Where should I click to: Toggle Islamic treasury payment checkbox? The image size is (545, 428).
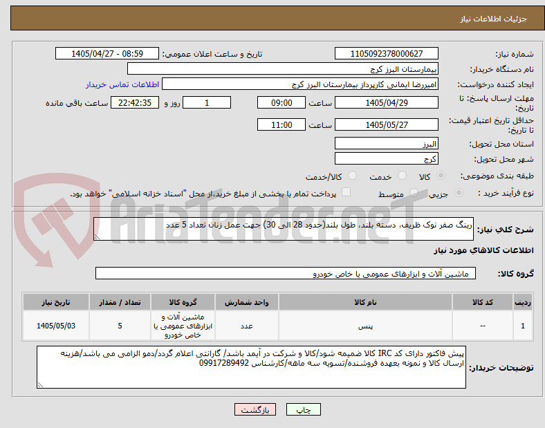[346, 192]
